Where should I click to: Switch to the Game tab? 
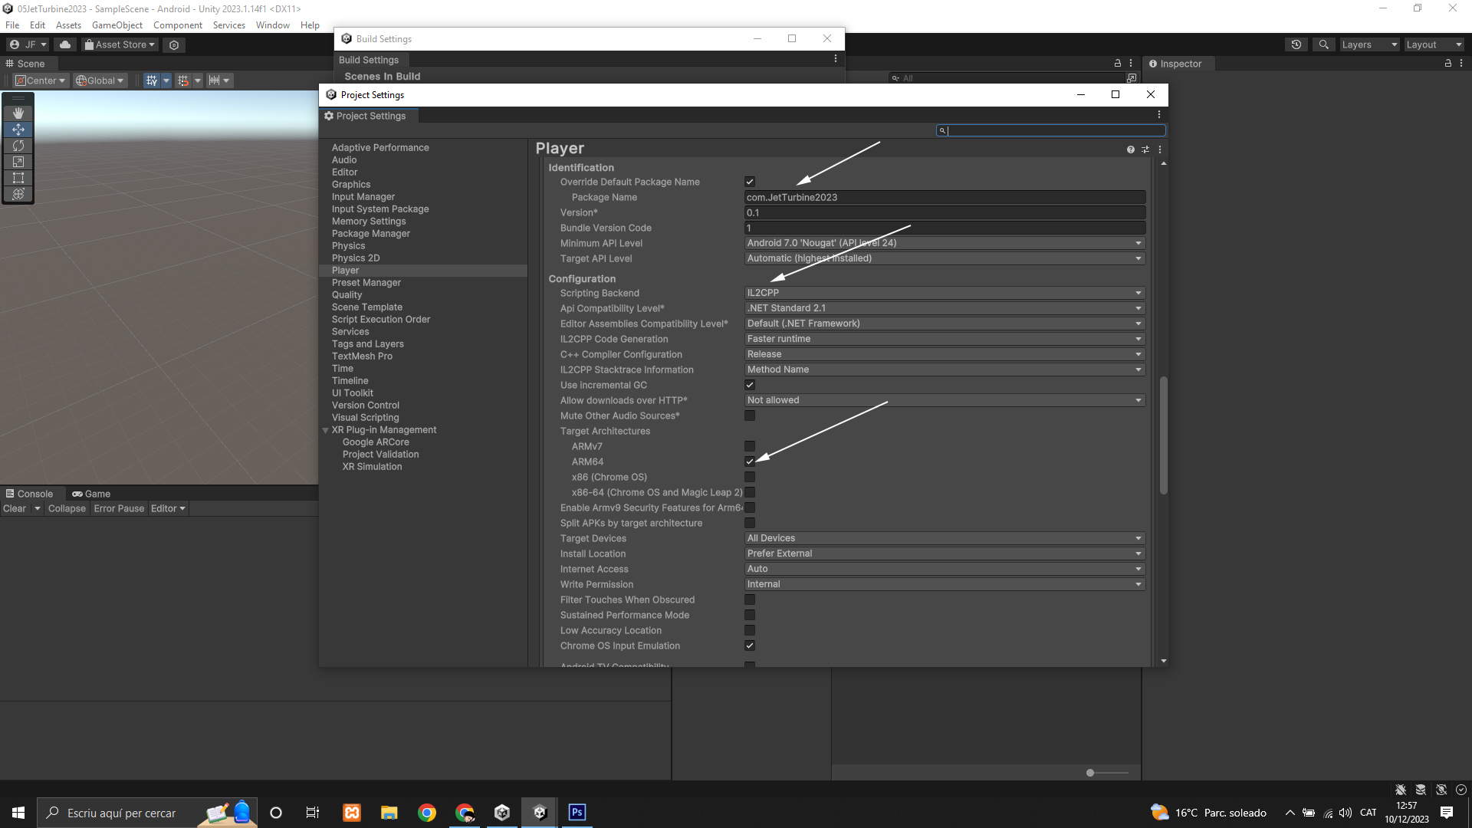point(91,494)
